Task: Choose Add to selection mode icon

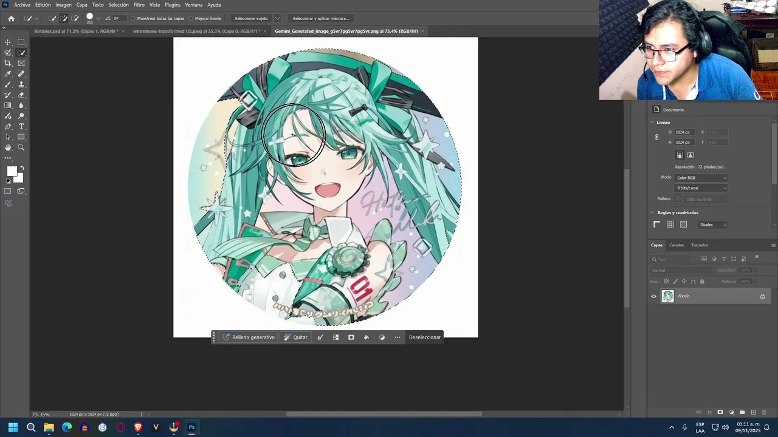Action: click(64, 18)
